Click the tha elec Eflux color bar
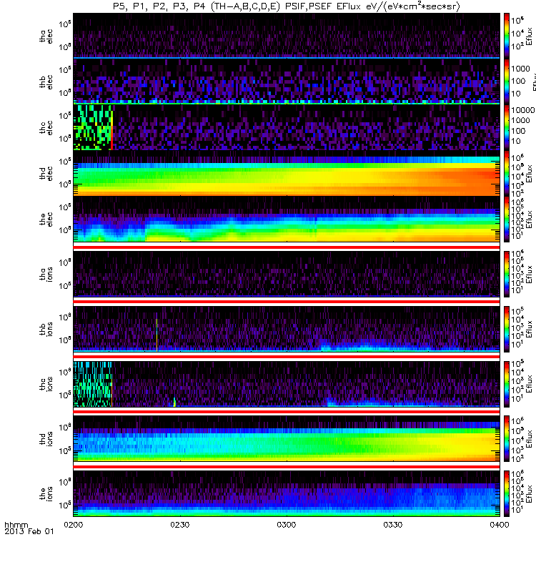The width and height of the screenshot is (536, 572). (507, 35)
